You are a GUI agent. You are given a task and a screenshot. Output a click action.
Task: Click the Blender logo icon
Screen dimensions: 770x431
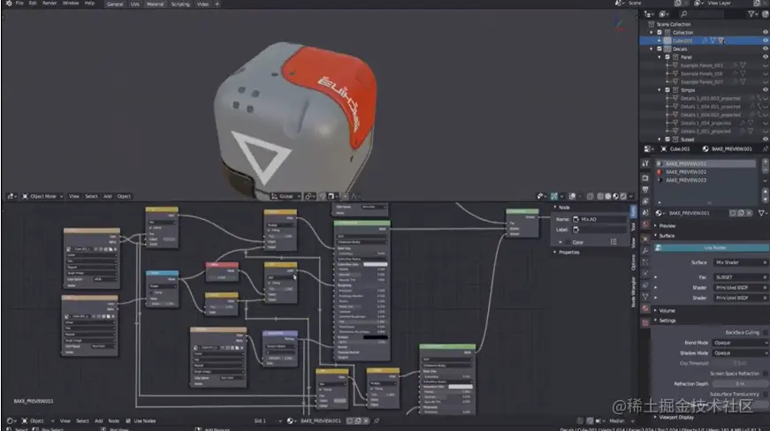coord(8,3)
